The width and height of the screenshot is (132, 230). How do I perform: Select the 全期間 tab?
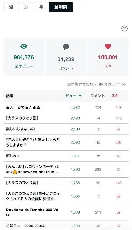61,7
